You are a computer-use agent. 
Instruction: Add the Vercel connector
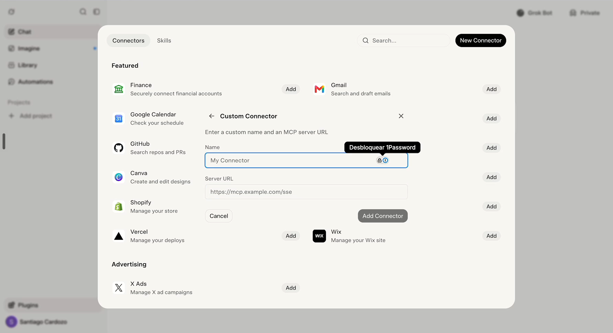[x=291, y=236]
